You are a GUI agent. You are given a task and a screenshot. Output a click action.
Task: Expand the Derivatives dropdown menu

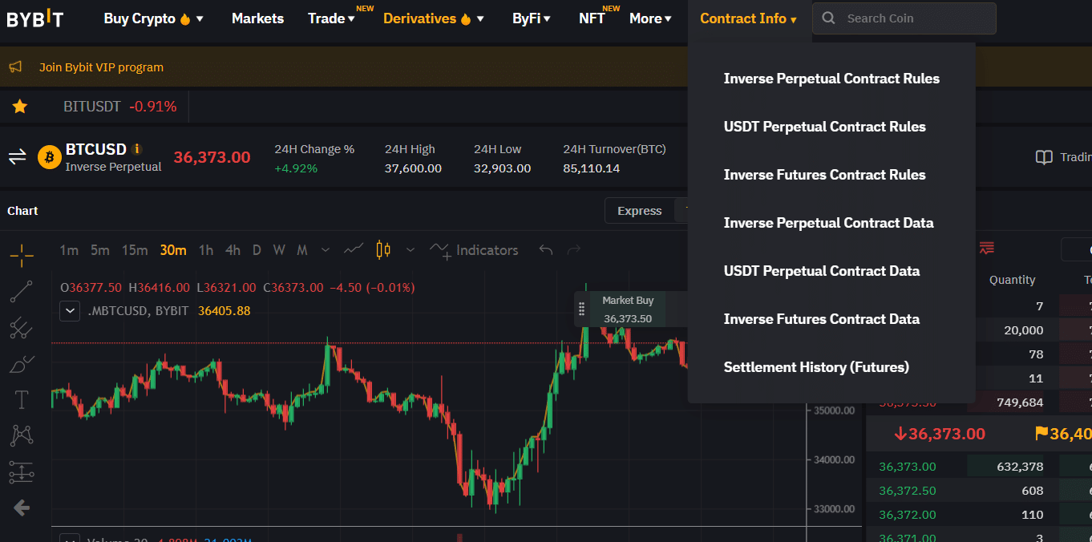tap(480, 19)
